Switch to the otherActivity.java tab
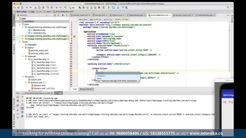 pos(205,15)
